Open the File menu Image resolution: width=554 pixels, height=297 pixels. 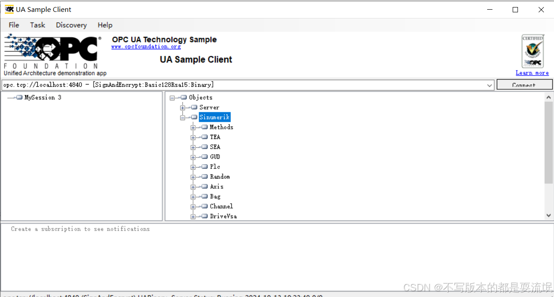[x=14, y=25]
